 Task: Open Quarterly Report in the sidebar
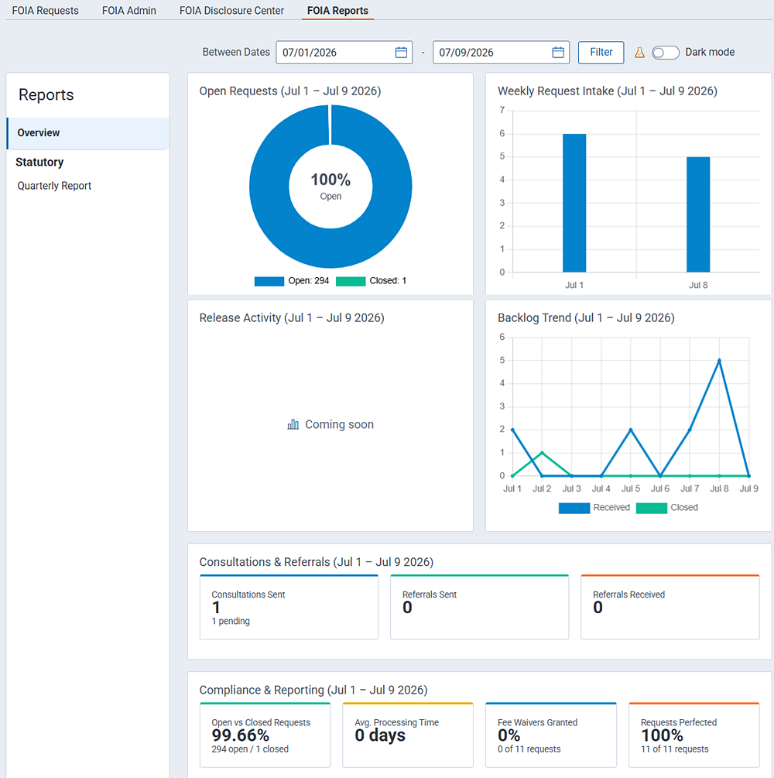(55, 186)
